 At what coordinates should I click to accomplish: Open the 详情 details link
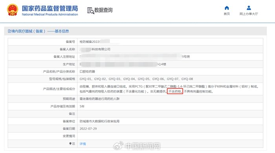(x=82, y=144)
